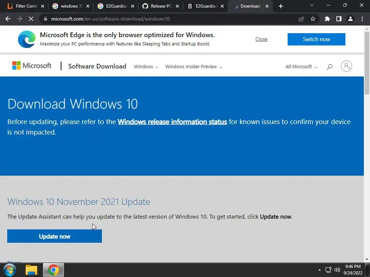370x277 pixels.
Task: Click the Windows 10 November 2021 Update heading
Action: [78, 202]
